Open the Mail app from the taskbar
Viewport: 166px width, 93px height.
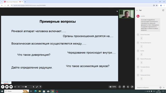click(48, 91)
